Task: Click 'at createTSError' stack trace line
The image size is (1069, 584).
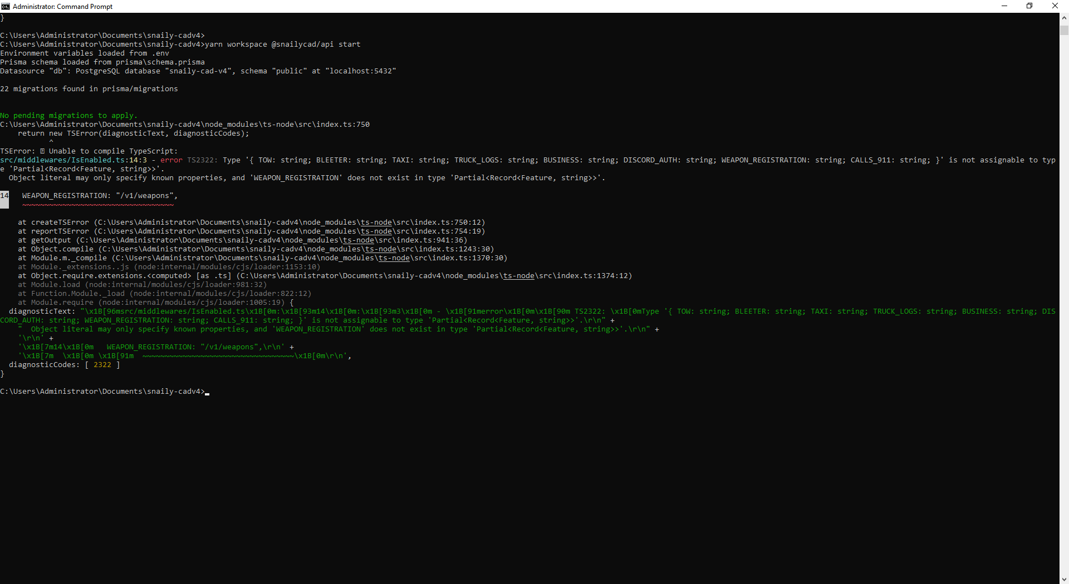Action: (252, 222)
